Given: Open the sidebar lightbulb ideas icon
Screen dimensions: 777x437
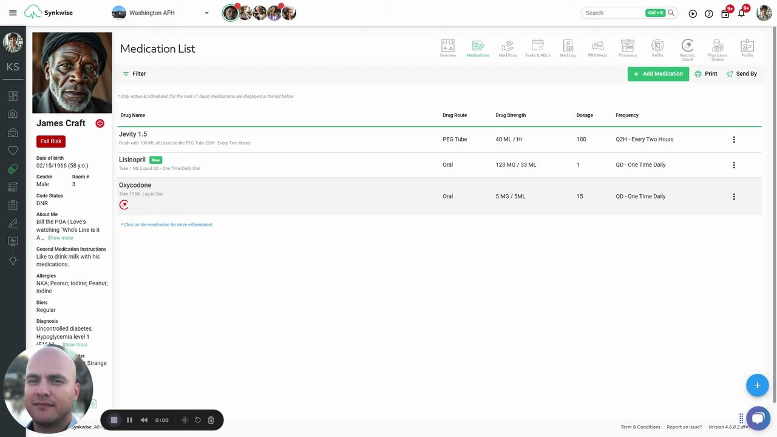Looking at the screenshot, I should point(13,260).
